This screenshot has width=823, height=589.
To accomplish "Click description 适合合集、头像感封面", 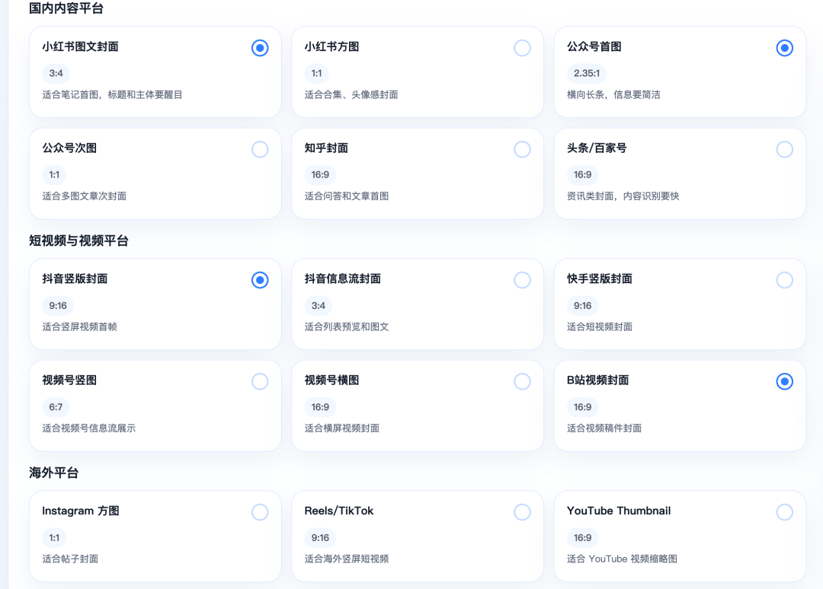I will coord(351,95).
